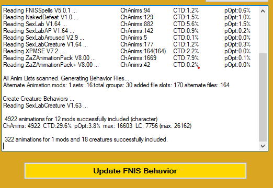Click the 'ChAnims:1669' value

click(x=139, y=58)
